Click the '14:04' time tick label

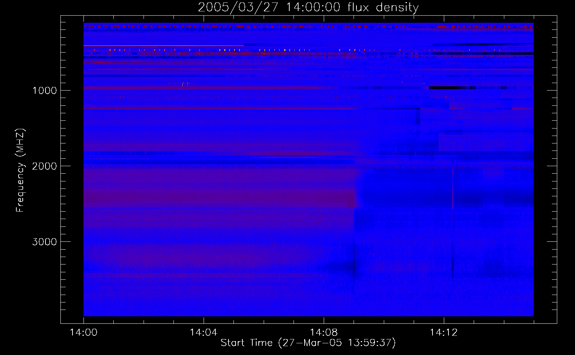tap(204, 332)
